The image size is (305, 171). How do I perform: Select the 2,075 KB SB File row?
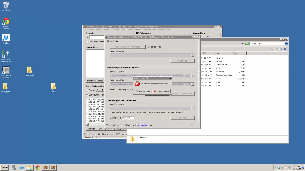coord(224,79)
